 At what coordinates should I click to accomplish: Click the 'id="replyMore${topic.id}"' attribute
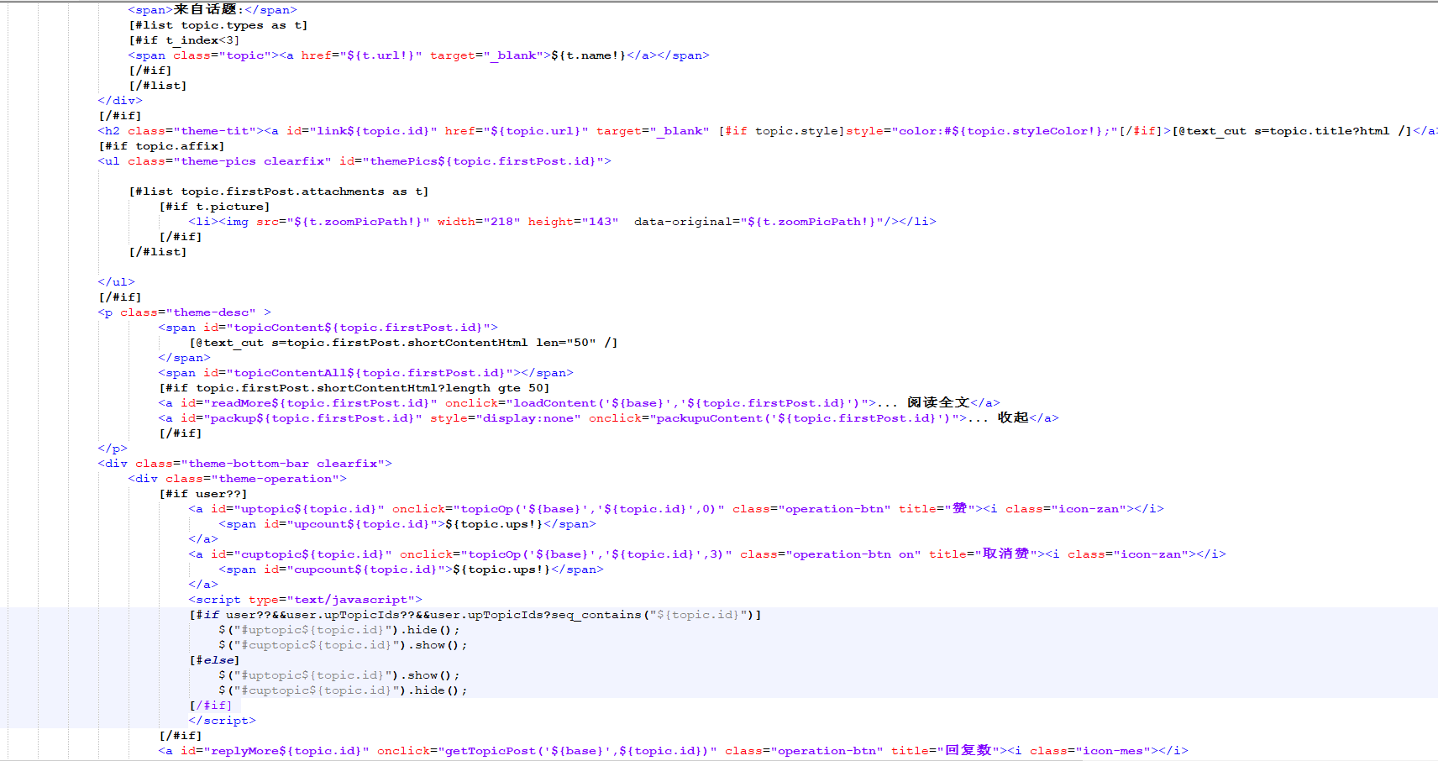[x=275, y=751]
